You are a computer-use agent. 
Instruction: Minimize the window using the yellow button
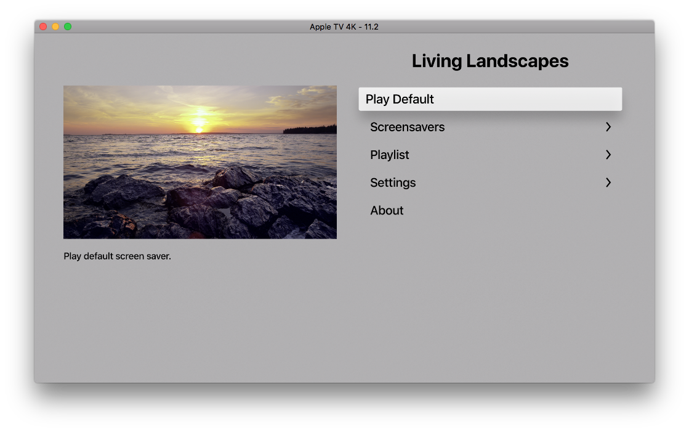pos(55,26)
